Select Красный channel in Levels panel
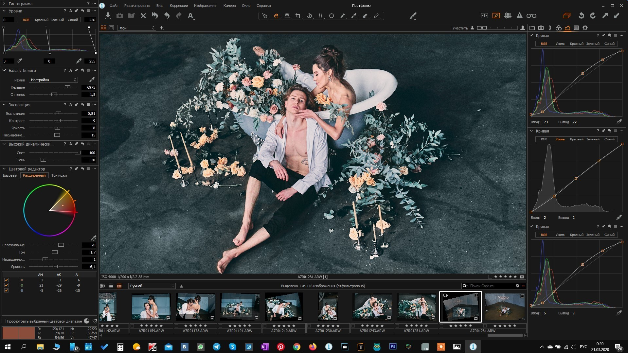The height and width of the screenshot is (353, 628). click(x=42, y=20)
